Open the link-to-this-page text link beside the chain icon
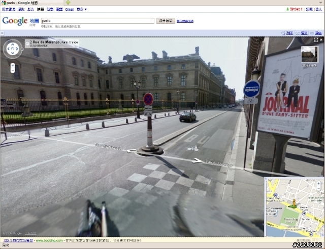This screenshot has width=325, height=249. [x=318, y=33]
